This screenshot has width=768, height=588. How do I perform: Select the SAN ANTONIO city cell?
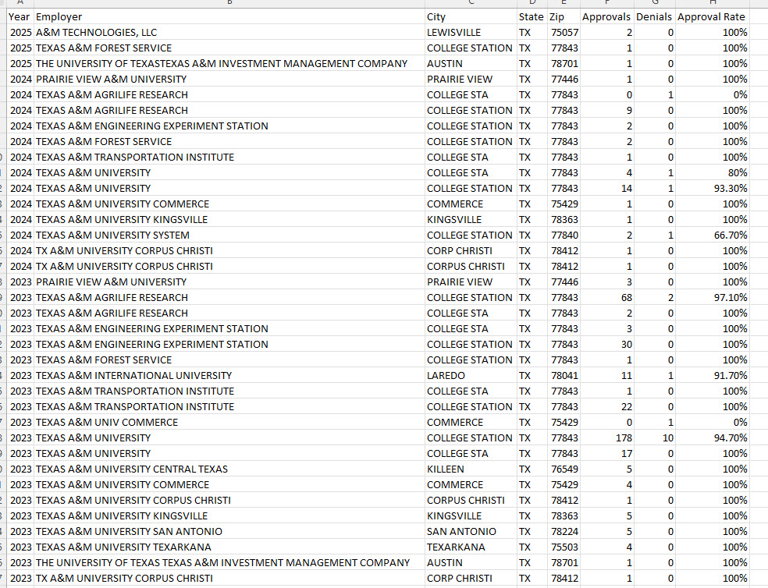tap(461, 531)
